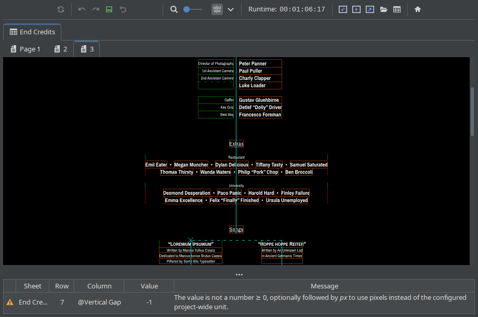Image resolution: width=478 pixels, height=317 pixels.
Task: Click the reload project icon
Action: (61, 9)
